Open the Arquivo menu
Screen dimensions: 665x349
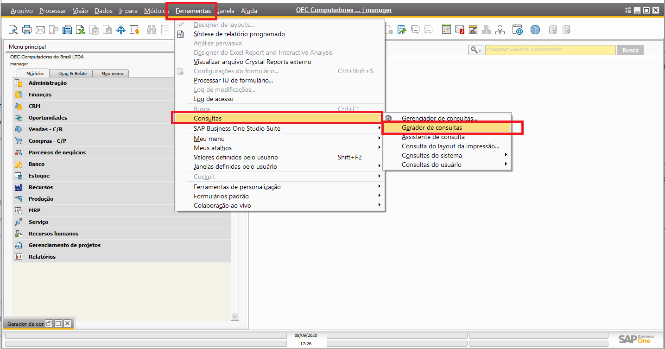pyautogui.click(x=22, y=11)
